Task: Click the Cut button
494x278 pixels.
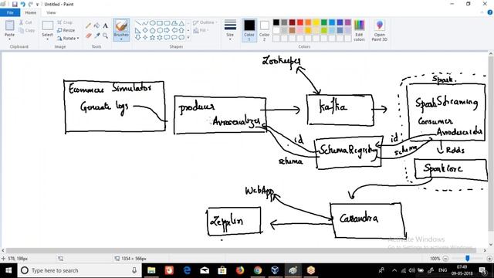Action: pos(25,22)
